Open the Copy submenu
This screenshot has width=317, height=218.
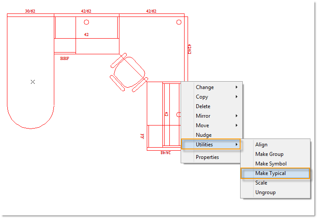click(211, 97)
